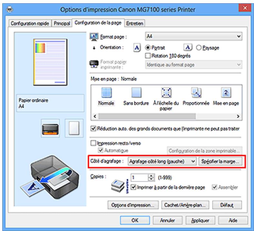This screenshot has width=254, height=231.
Task: Close the print options dialog
Action: pyautogui.click(x=245, y=8)
